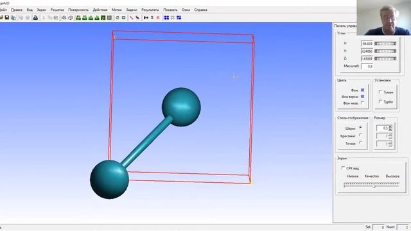Image resolution: width=411 pixels, height=231 pixels.
Task: Open the Решетка menu
Action: pyautogui.click(x=57, y=10)
